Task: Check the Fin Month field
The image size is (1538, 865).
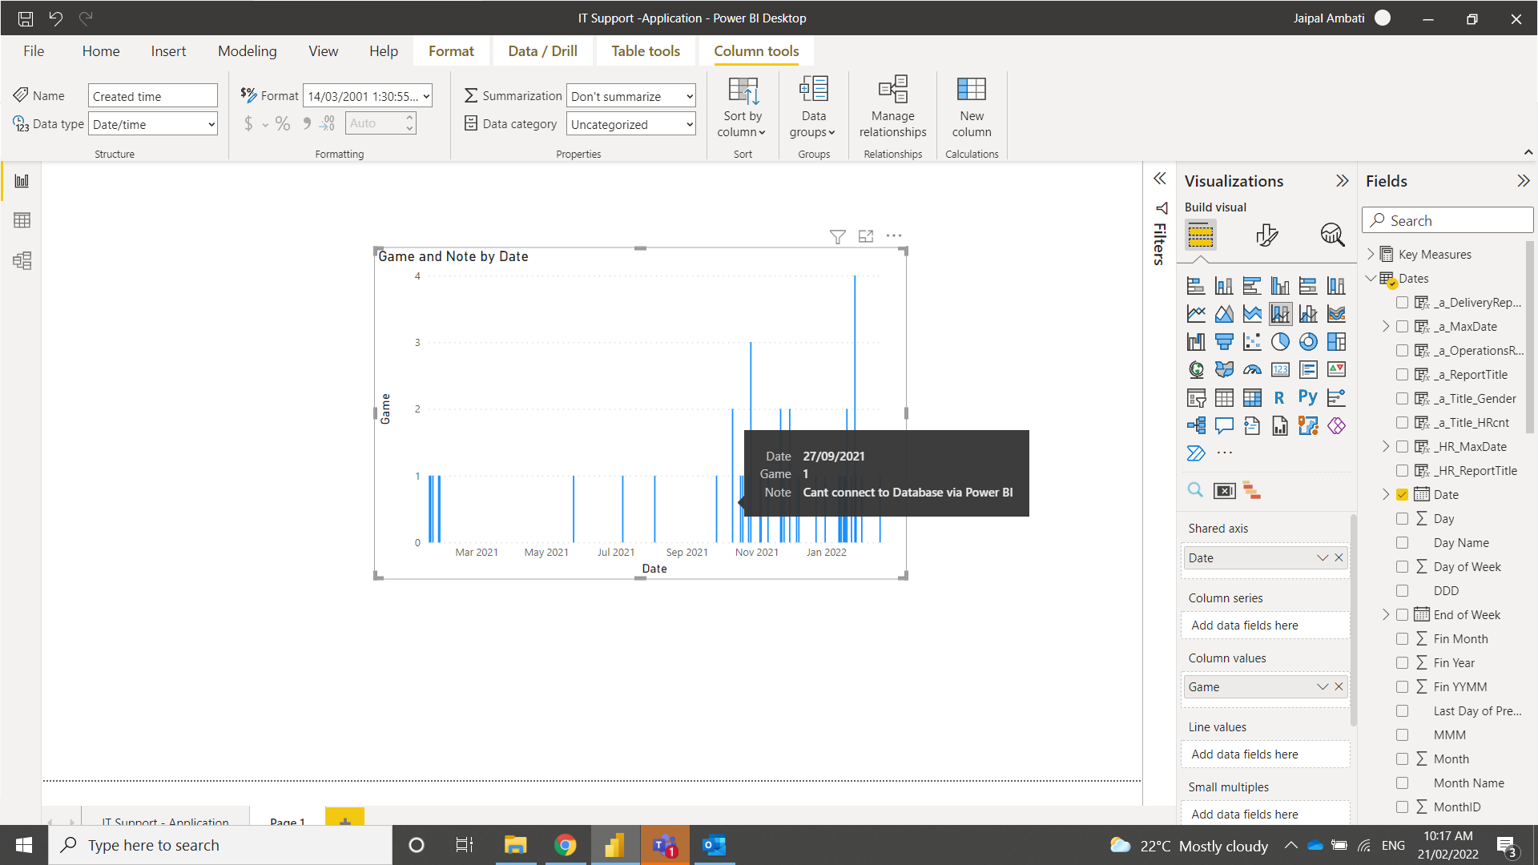Action: (x=1402, y=638)
